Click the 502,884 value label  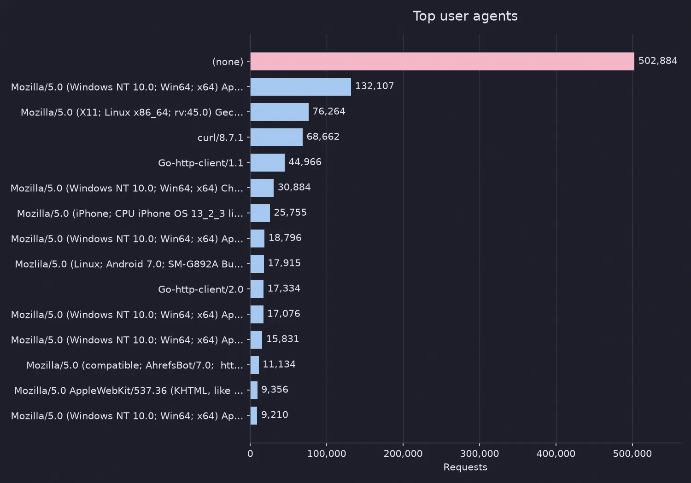658,61
